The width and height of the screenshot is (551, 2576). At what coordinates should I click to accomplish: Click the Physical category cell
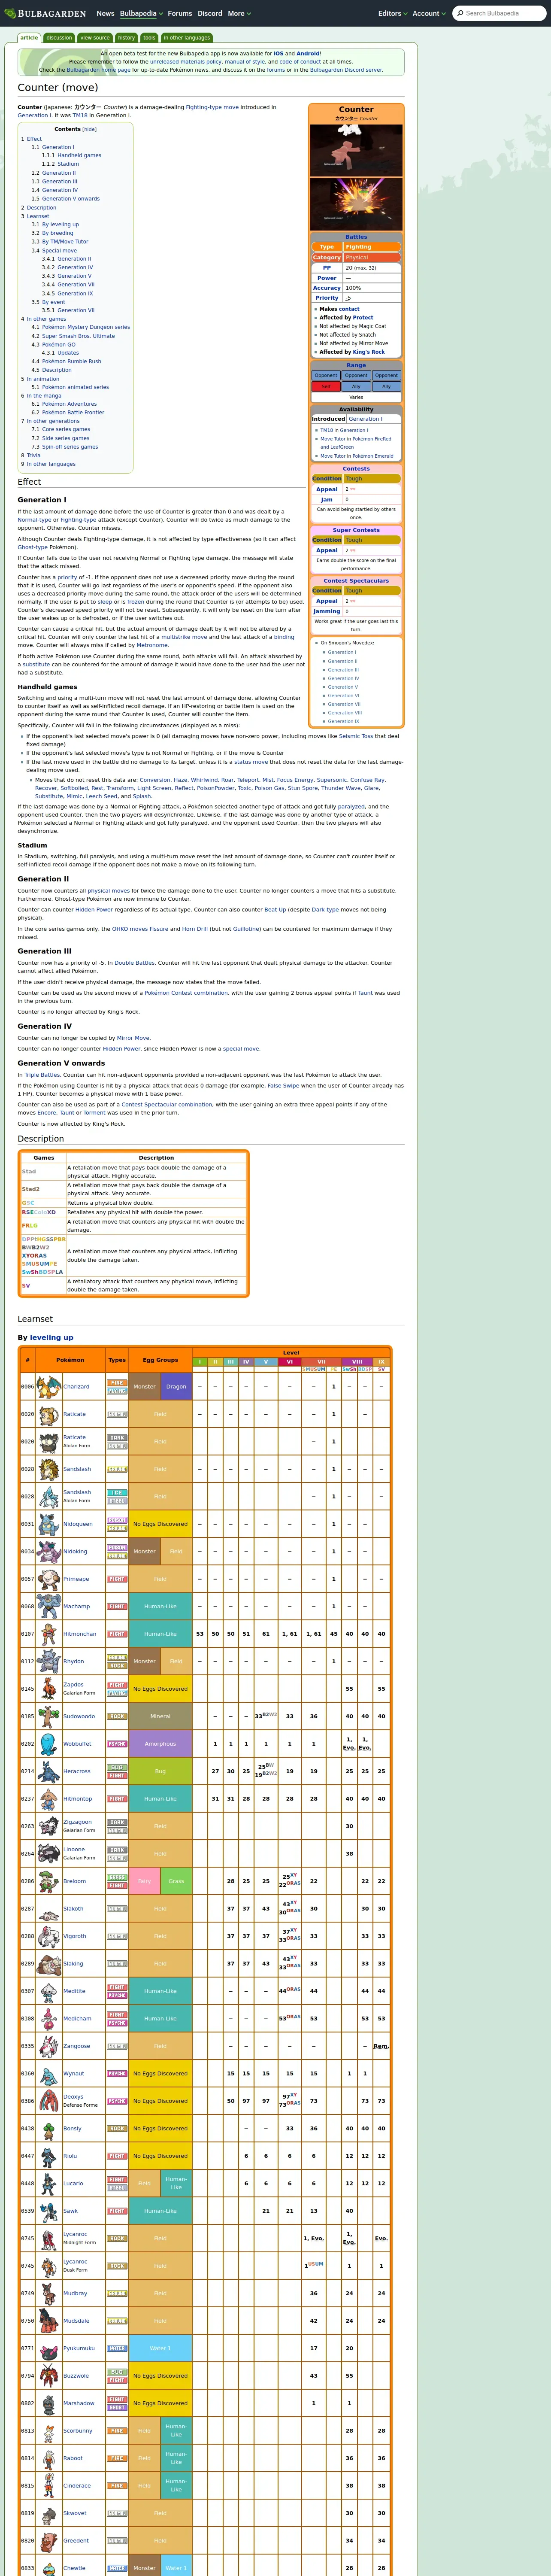pos(372,258)
